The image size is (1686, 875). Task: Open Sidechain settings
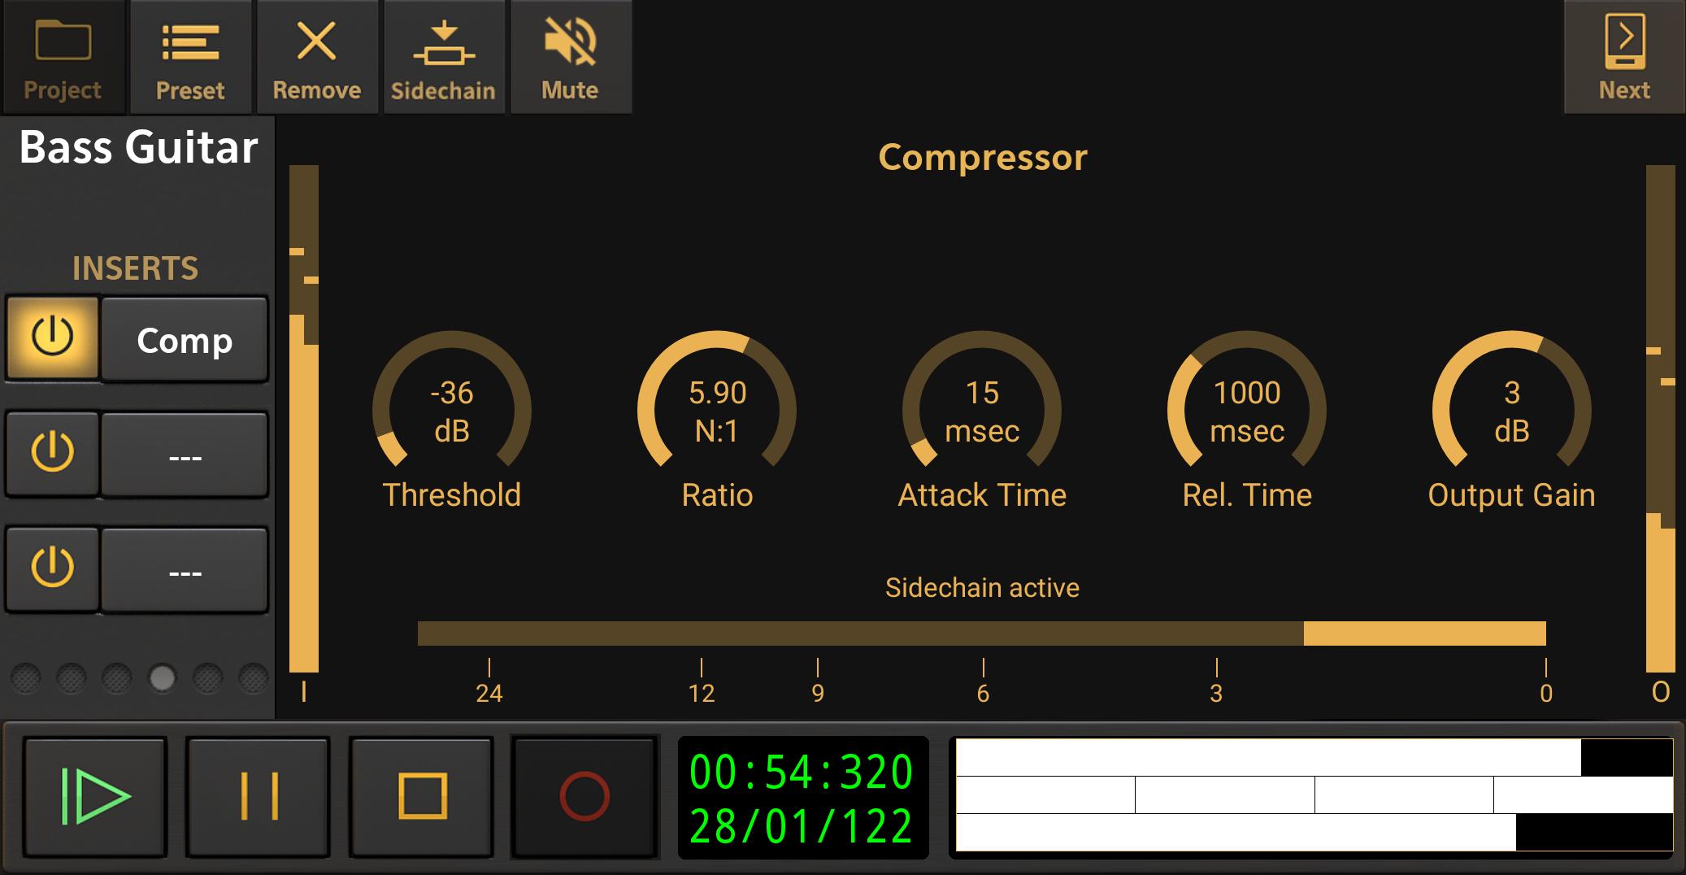click(x=444, y=57)
